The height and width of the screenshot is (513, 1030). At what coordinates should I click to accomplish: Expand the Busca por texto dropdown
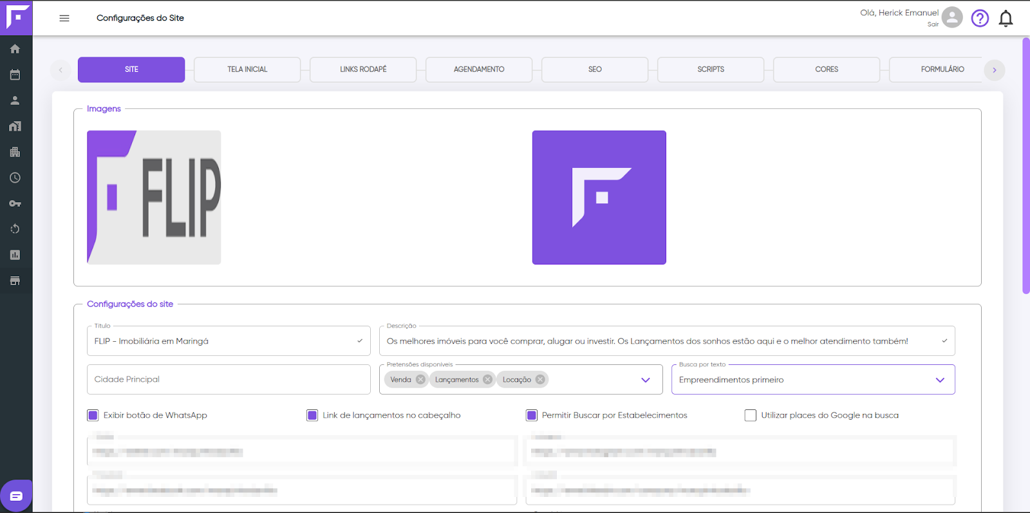940,380
